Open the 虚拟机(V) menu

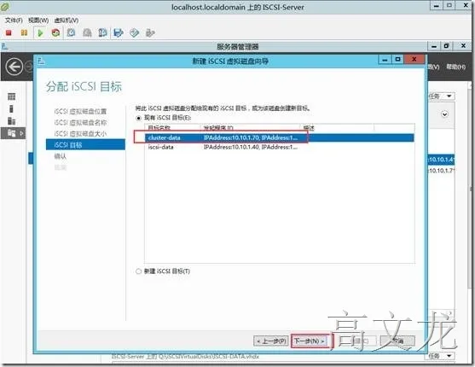tap(67, 20)
